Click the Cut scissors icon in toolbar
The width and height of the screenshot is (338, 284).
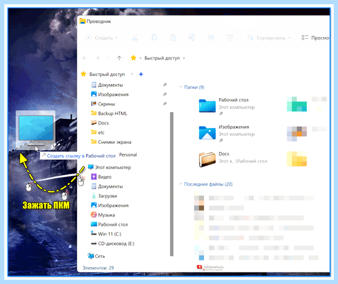pos(135,38)
